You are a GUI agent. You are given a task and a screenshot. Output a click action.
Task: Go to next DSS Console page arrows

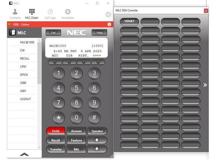click(205, 85)
